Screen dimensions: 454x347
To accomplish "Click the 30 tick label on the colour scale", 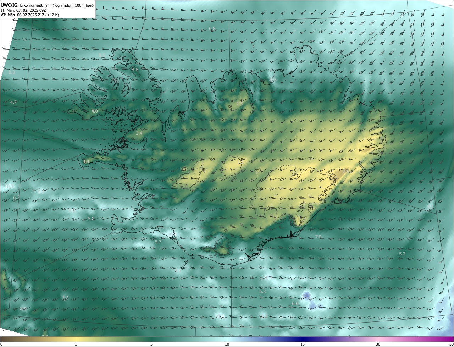I will click(x=378, y=344).
